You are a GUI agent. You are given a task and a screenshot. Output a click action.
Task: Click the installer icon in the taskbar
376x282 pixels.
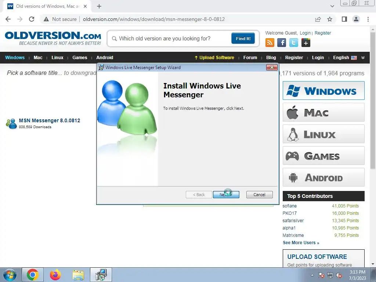(101, 275)
